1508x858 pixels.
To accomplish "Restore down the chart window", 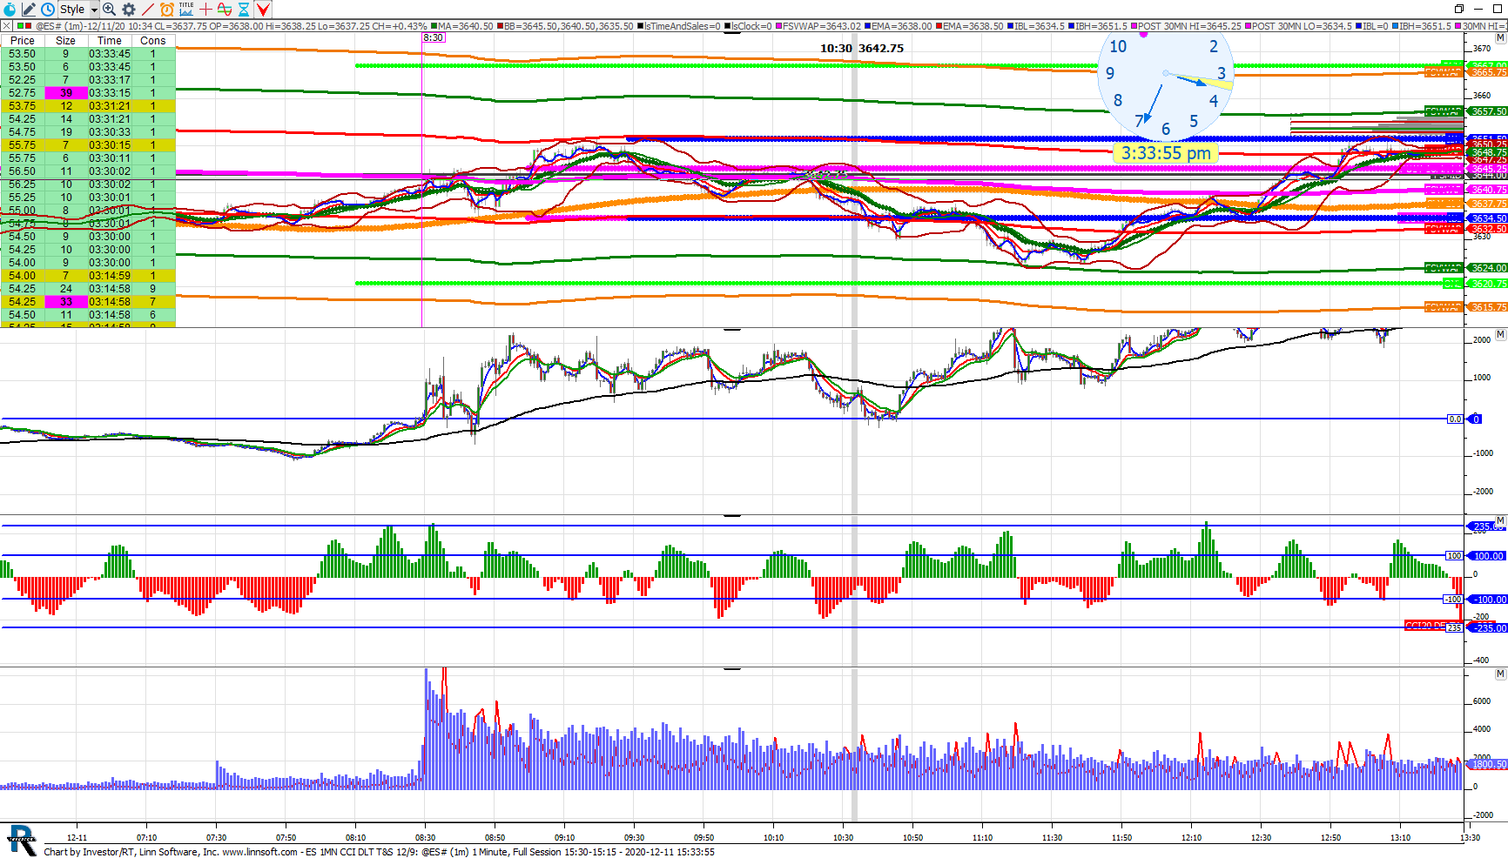I will (1460, 9).
